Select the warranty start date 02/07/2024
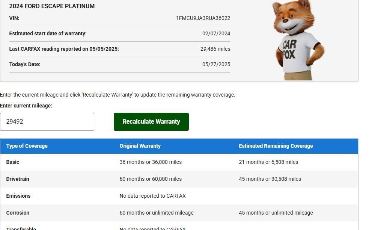369x230 pixels. coord(216,33)
